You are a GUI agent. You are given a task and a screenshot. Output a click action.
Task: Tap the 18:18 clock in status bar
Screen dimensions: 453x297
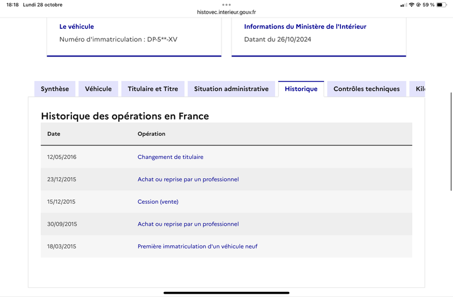pyautogui.click(x=12, y=5)
